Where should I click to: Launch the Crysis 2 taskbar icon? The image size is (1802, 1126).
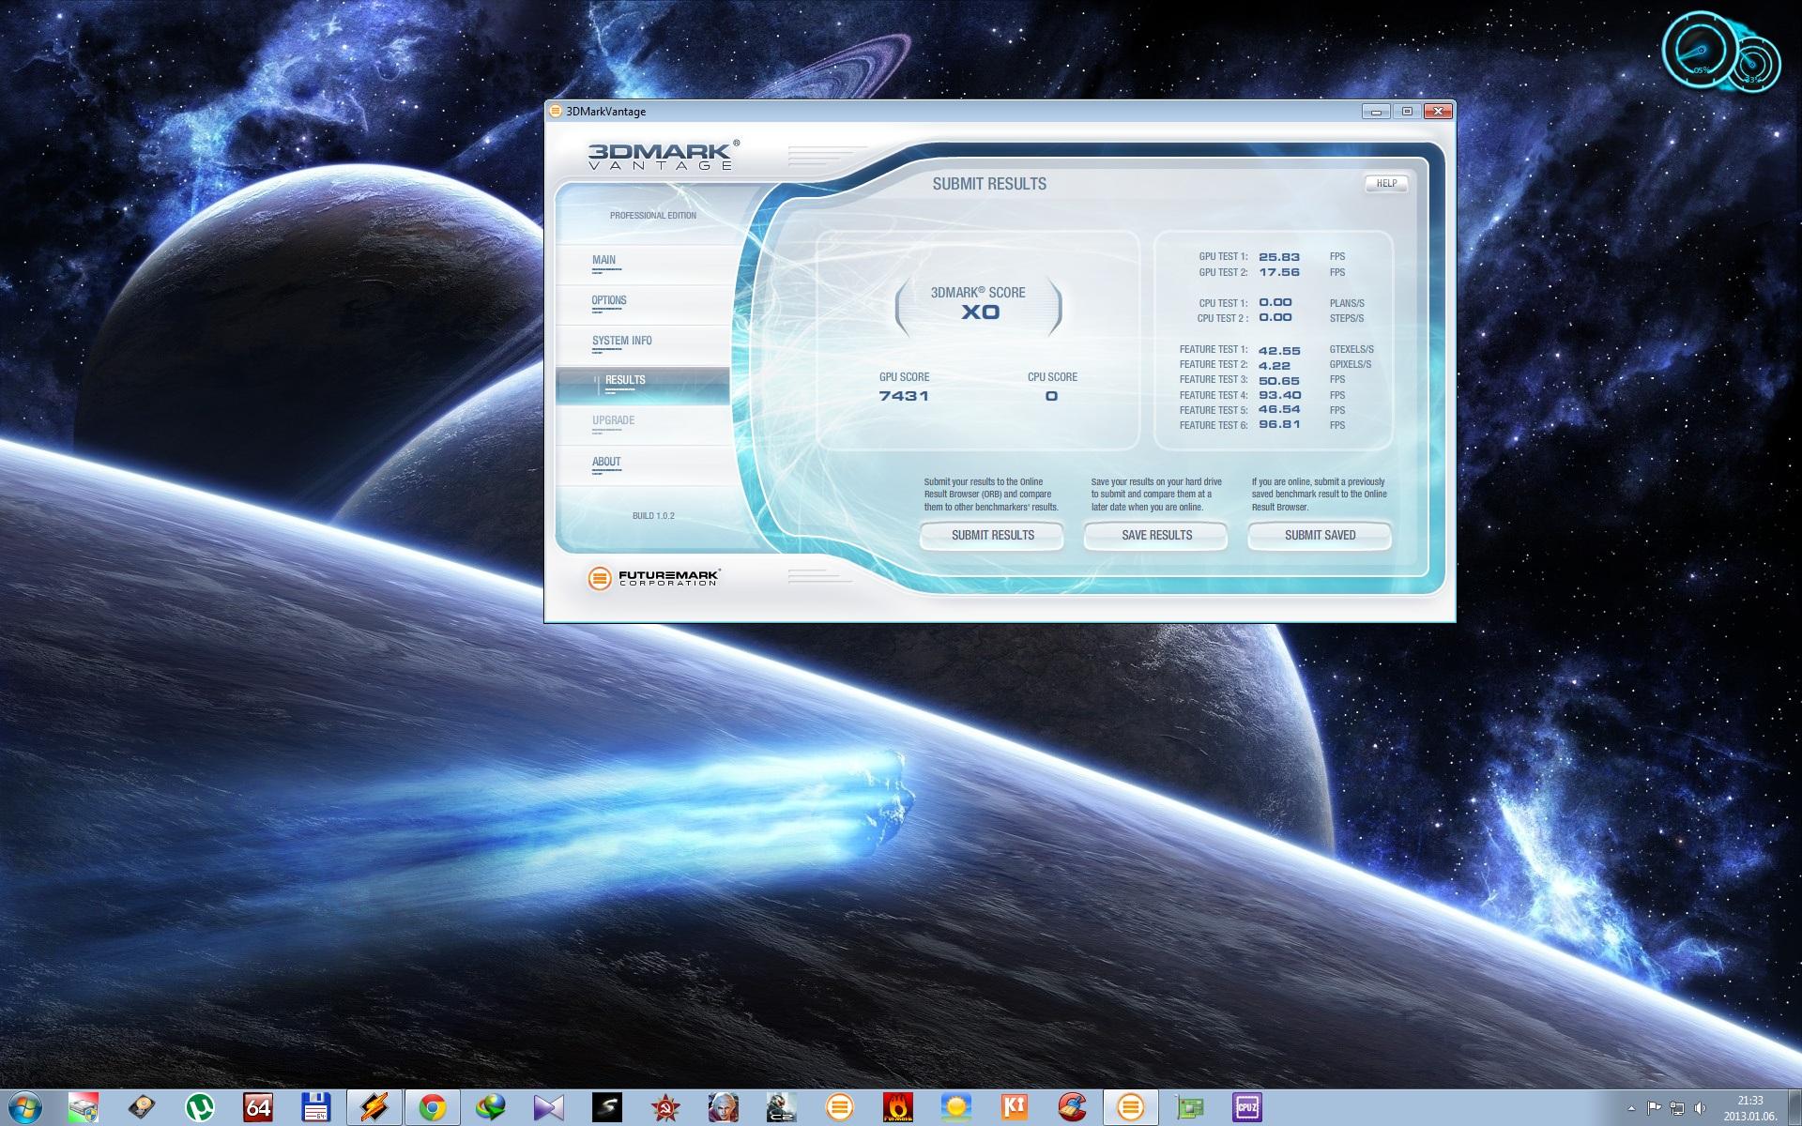tap(781, 1108)
